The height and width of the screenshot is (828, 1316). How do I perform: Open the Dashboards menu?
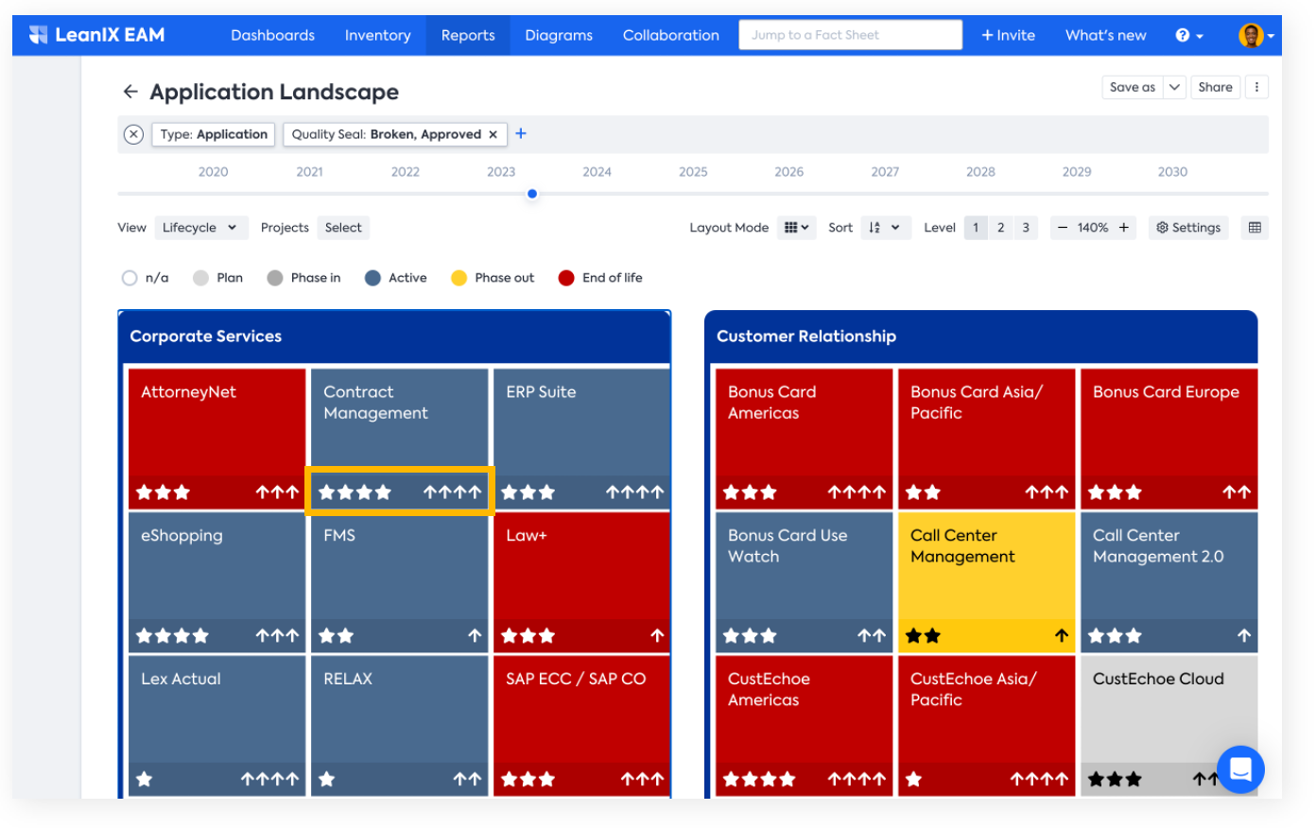click(272, 35)
